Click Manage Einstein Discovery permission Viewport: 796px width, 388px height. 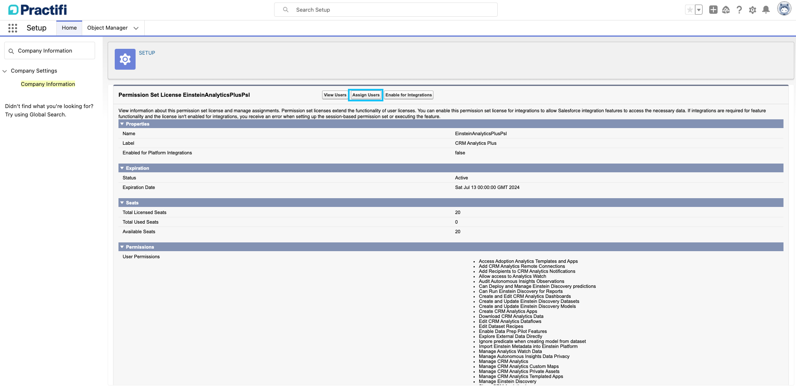pos(507,382)
